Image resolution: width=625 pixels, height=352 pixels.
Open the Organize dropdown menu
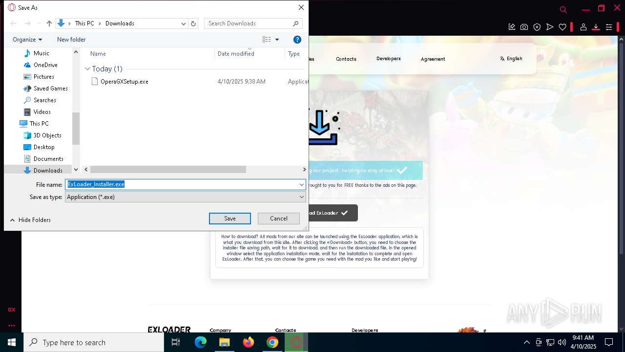[27, 40]
